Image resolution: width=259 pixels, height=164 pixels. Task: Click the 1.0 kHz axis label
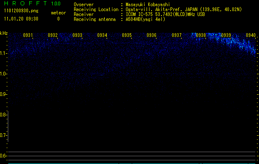(3, 74)
